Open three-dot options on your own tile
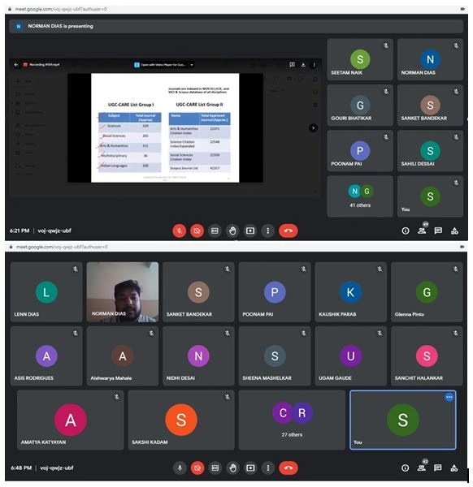 coord(449,397)
